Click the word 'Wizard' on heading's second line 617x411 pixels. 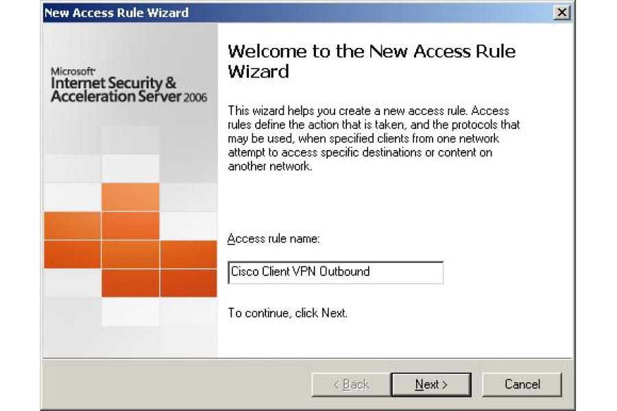coord(258,71)
